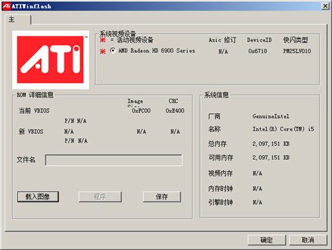Click the flash type PM25LV010
The image size is (332, 250).
(297, 51)
